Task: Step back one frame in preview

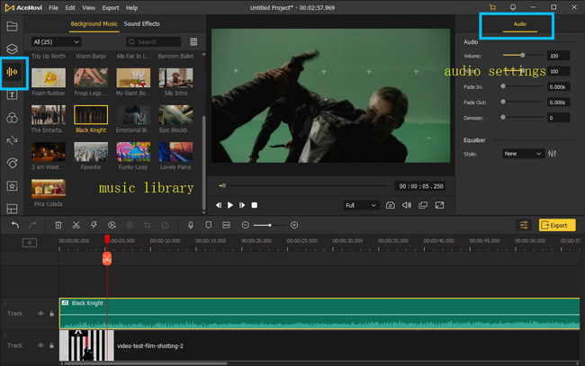Action: point(219,205)
